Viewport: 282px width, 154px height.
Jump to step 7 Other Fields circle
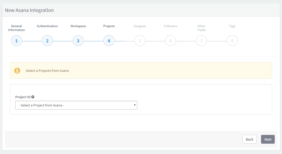(202, 41)
